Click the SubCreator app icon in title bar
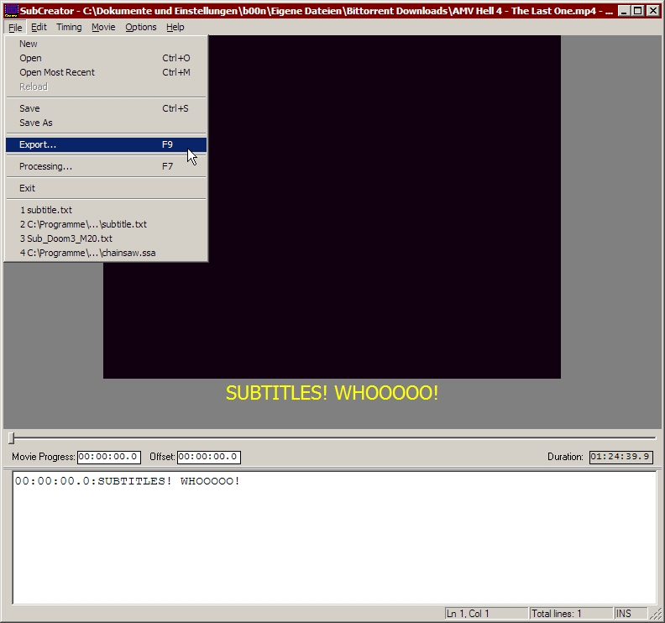The image size is (665, 623). pyautogui.click(x=11, y=11)
